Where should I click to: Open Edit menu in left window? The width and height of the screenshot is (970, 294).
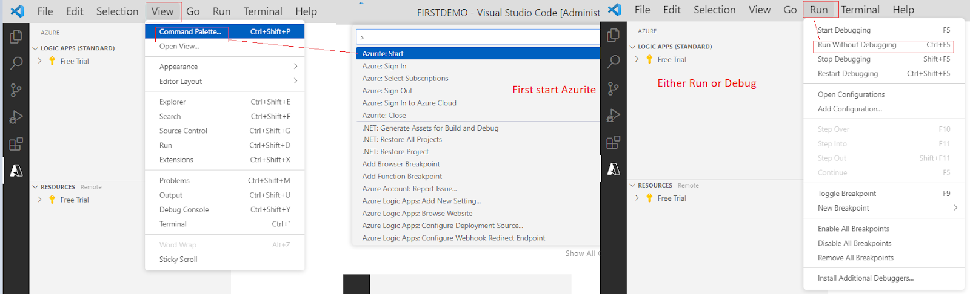coord(75,11)
